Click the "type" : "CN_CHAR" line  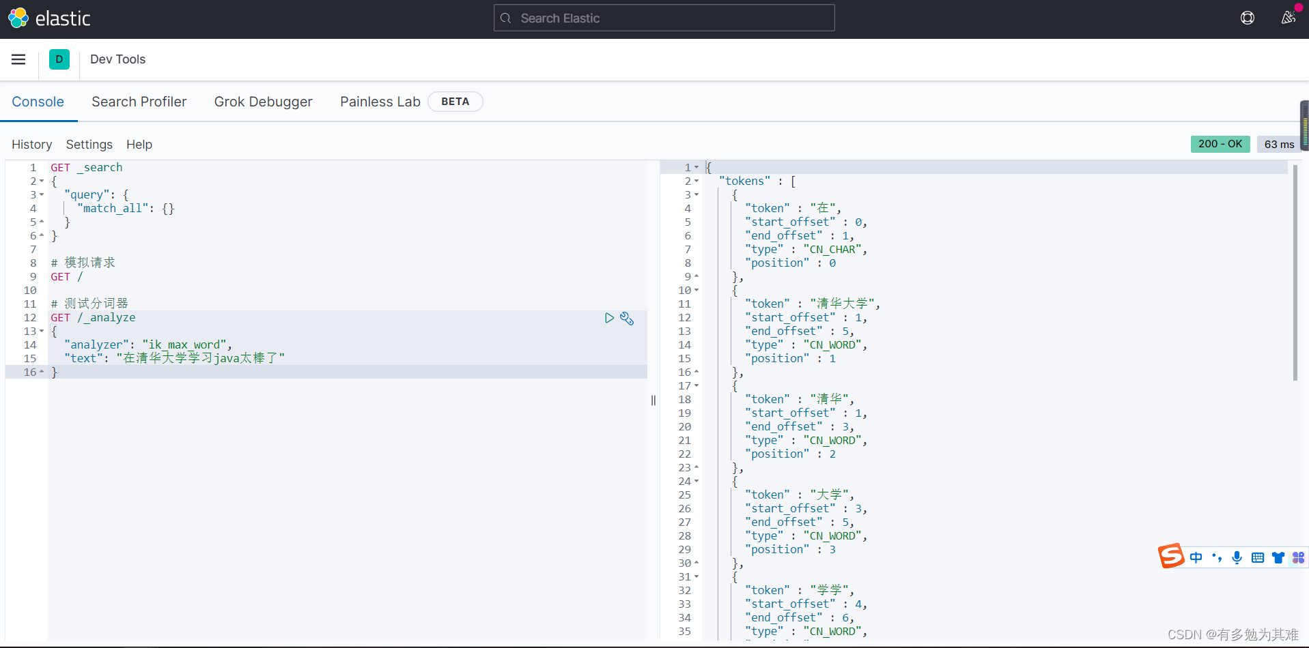click(806, 250)
